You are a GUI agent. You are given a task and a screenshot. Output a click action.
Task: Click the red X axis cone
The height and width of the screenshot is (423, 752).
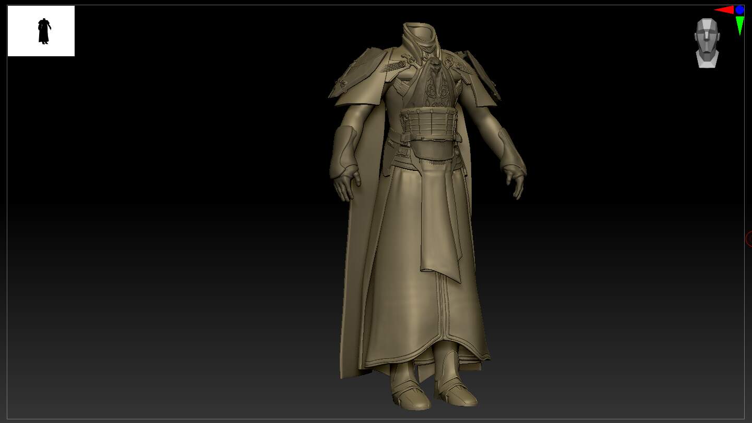(x=724, y=9)
